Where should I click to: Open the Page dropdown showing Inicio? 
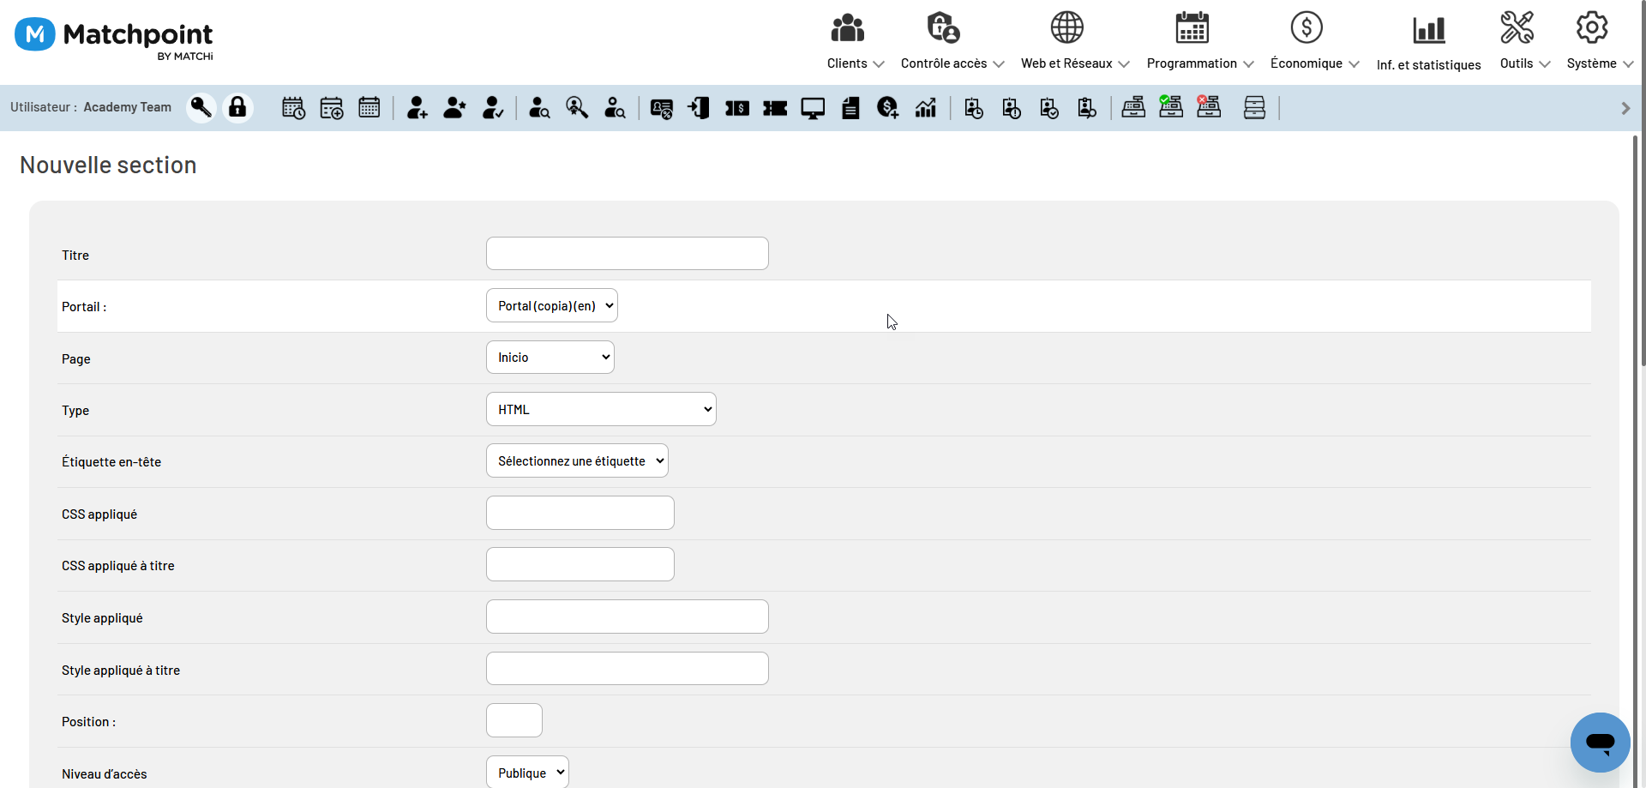(550, 358)
